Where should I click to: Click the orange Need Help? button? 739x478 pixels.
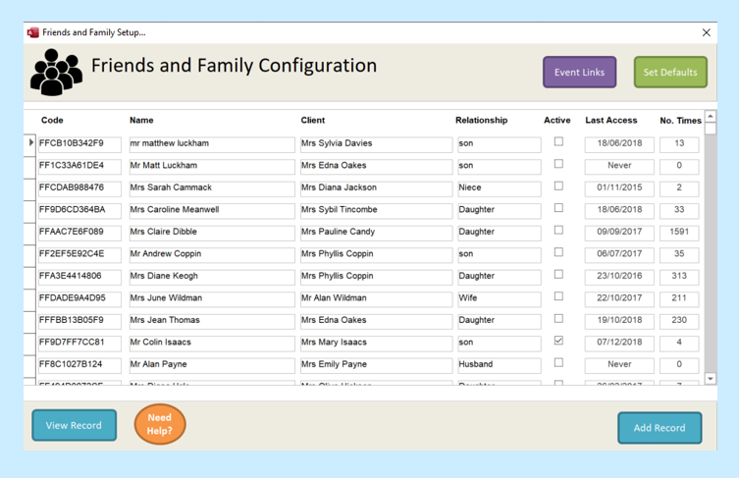tap(160, 424)
